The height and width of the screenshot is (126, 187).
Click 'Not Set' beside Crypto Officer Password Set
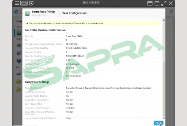tap(69, 100)
